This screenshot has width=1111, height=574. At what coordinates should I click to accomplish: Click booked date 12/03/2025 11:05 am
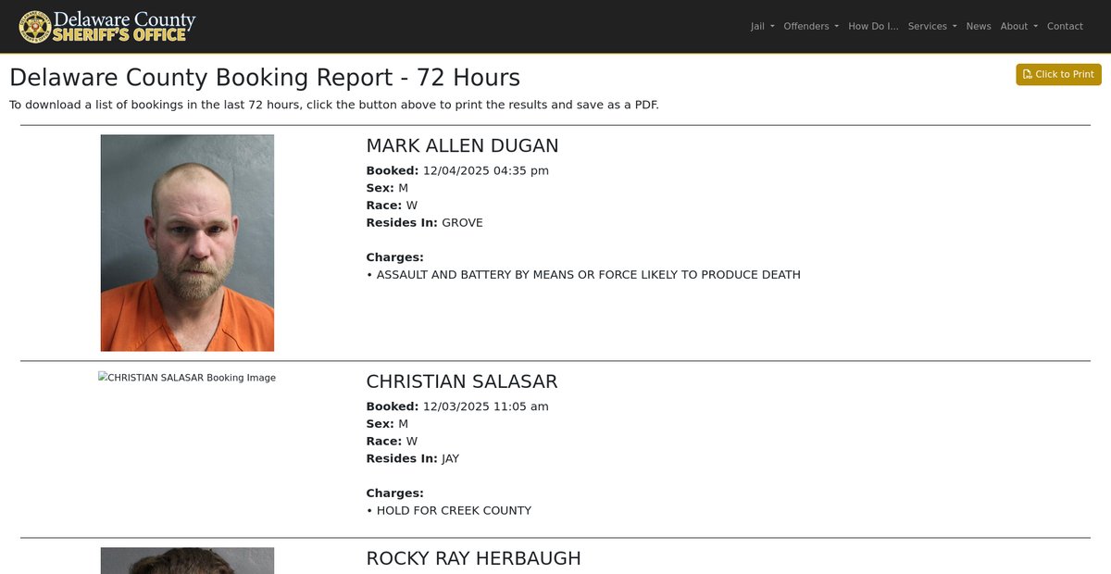(x=486, y=406)
